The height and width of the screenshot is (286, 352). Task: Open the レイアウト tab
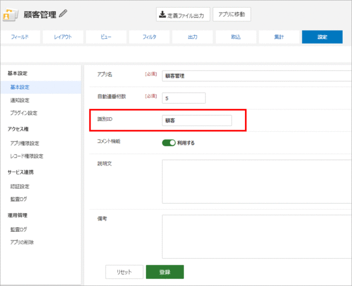pyautogui.click(x=63, y=37)
